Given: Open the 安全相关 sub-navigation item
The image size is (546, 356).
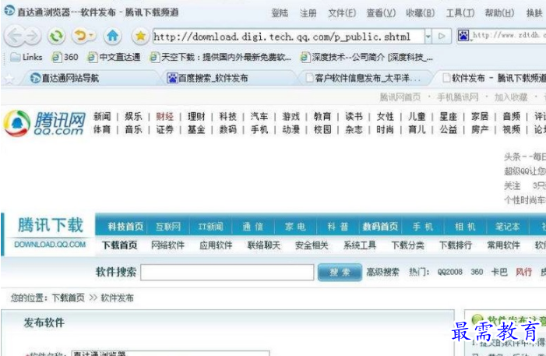Looking at the screenshot, I should 312,245.
